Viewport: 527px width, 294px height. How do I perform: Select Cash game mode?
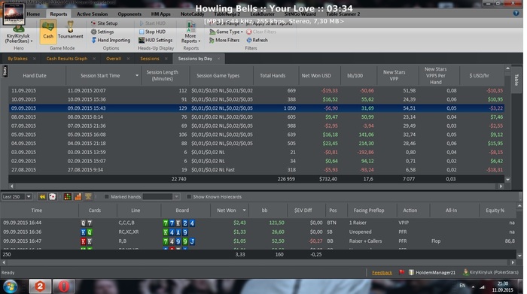[48, 32]
